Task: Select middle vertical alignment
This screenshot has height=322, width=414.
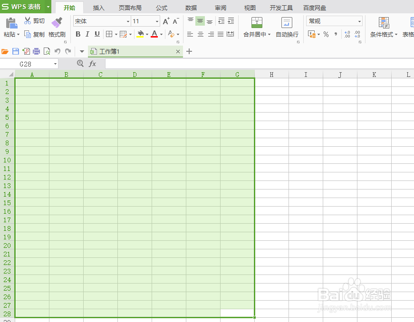Action: pos(200,21)
